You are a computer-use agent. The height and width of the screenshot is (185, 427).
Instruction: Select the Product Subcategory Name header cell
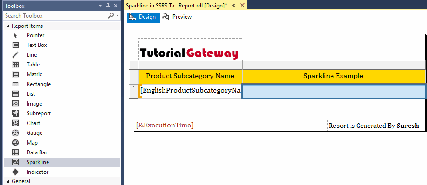pyautogui.click(x=190, y=76)
